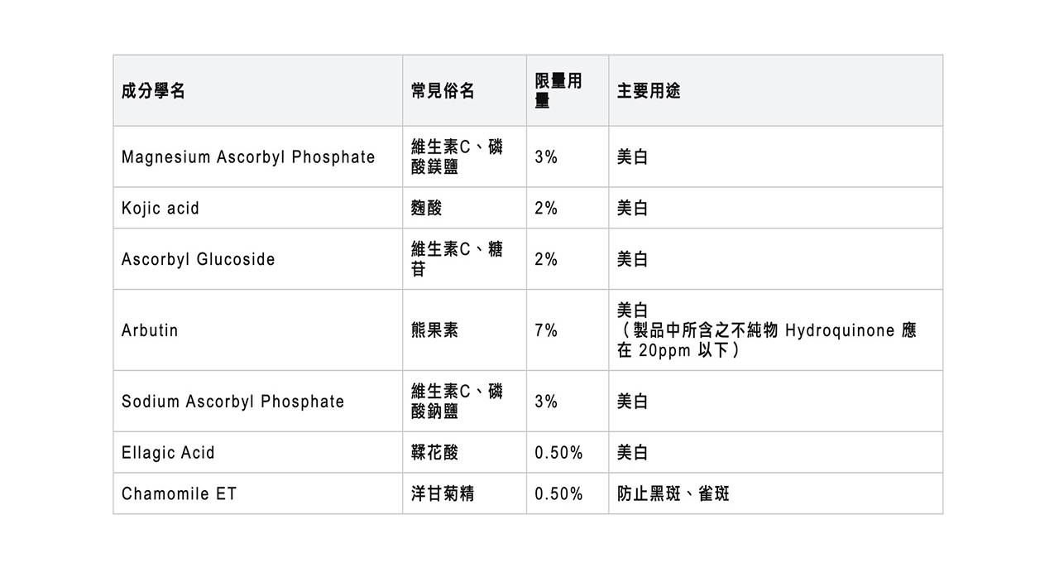Screen dimensions: 1059x563
Task: Click the Sodium Ascorbyl Phosphate cell
Action: click(x=232, y=402)
